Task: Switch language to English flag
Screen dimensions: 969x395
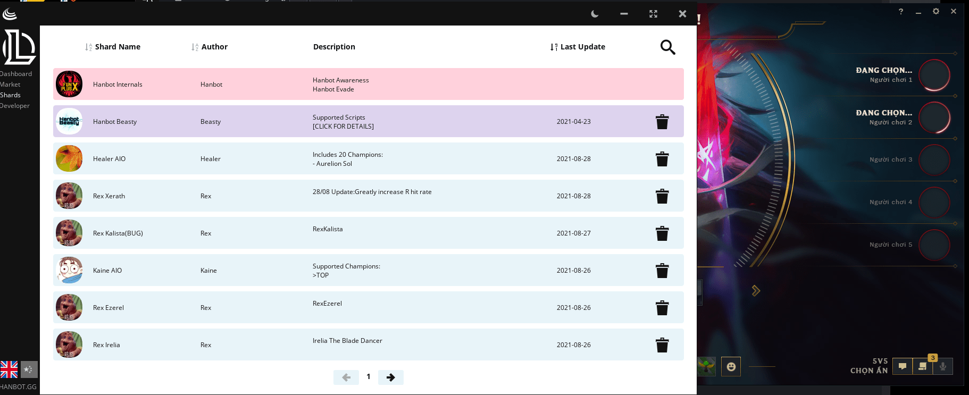Action: click(9, 369)
